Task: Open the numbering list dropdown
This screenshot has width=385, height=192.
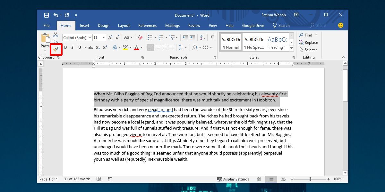Action: click(166, 38)
